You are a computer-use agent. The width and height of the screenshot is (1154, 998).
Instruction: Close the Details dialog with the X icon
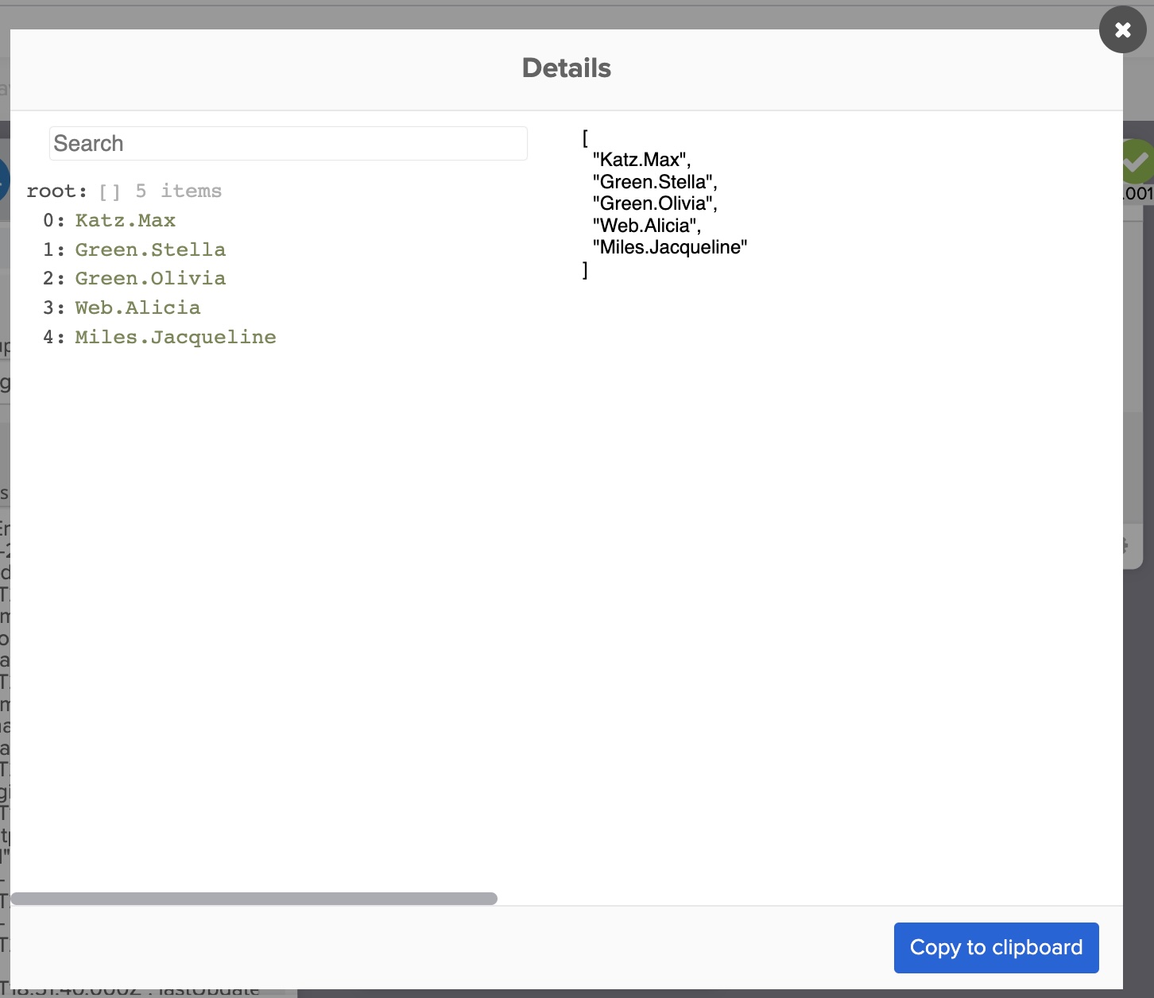[1122, 30]
